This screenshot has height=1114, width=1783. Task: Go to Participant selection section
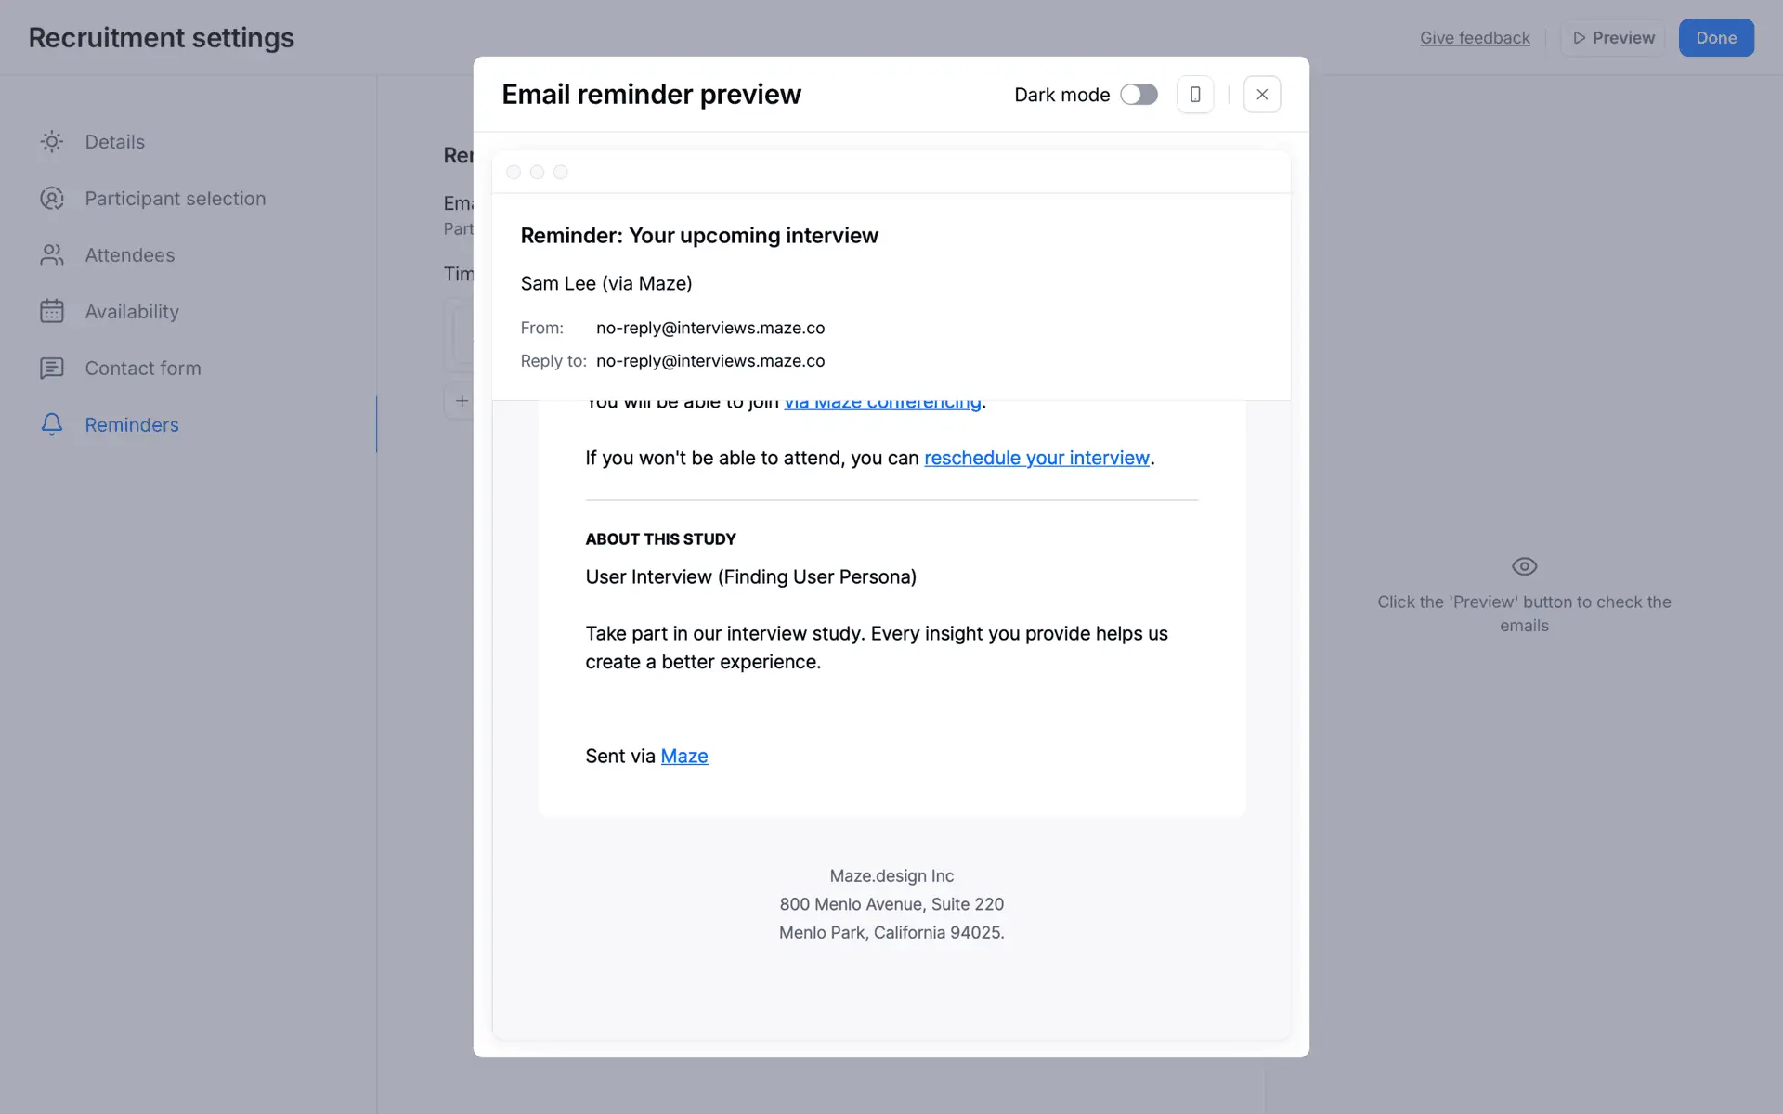point(175,199)
